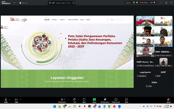Click the Leave meeting button
Image resolution: width=174 pixels, height=109 pixels.
[168, 100]
